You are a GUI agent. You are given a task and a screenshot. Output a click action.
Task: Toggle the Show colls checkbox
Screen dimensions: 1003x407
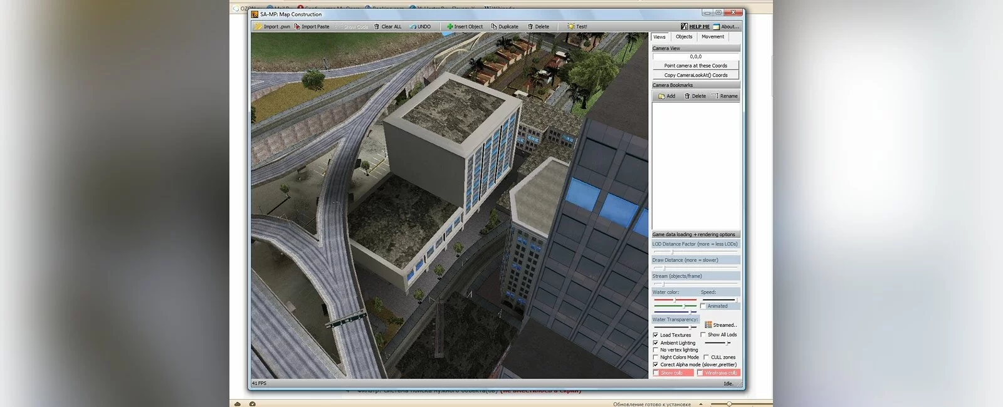pyautogui.click(x=656, y=373)
